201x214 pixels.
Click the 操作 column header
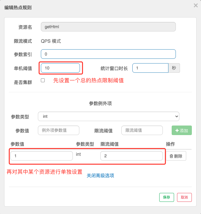click(171, 144)
